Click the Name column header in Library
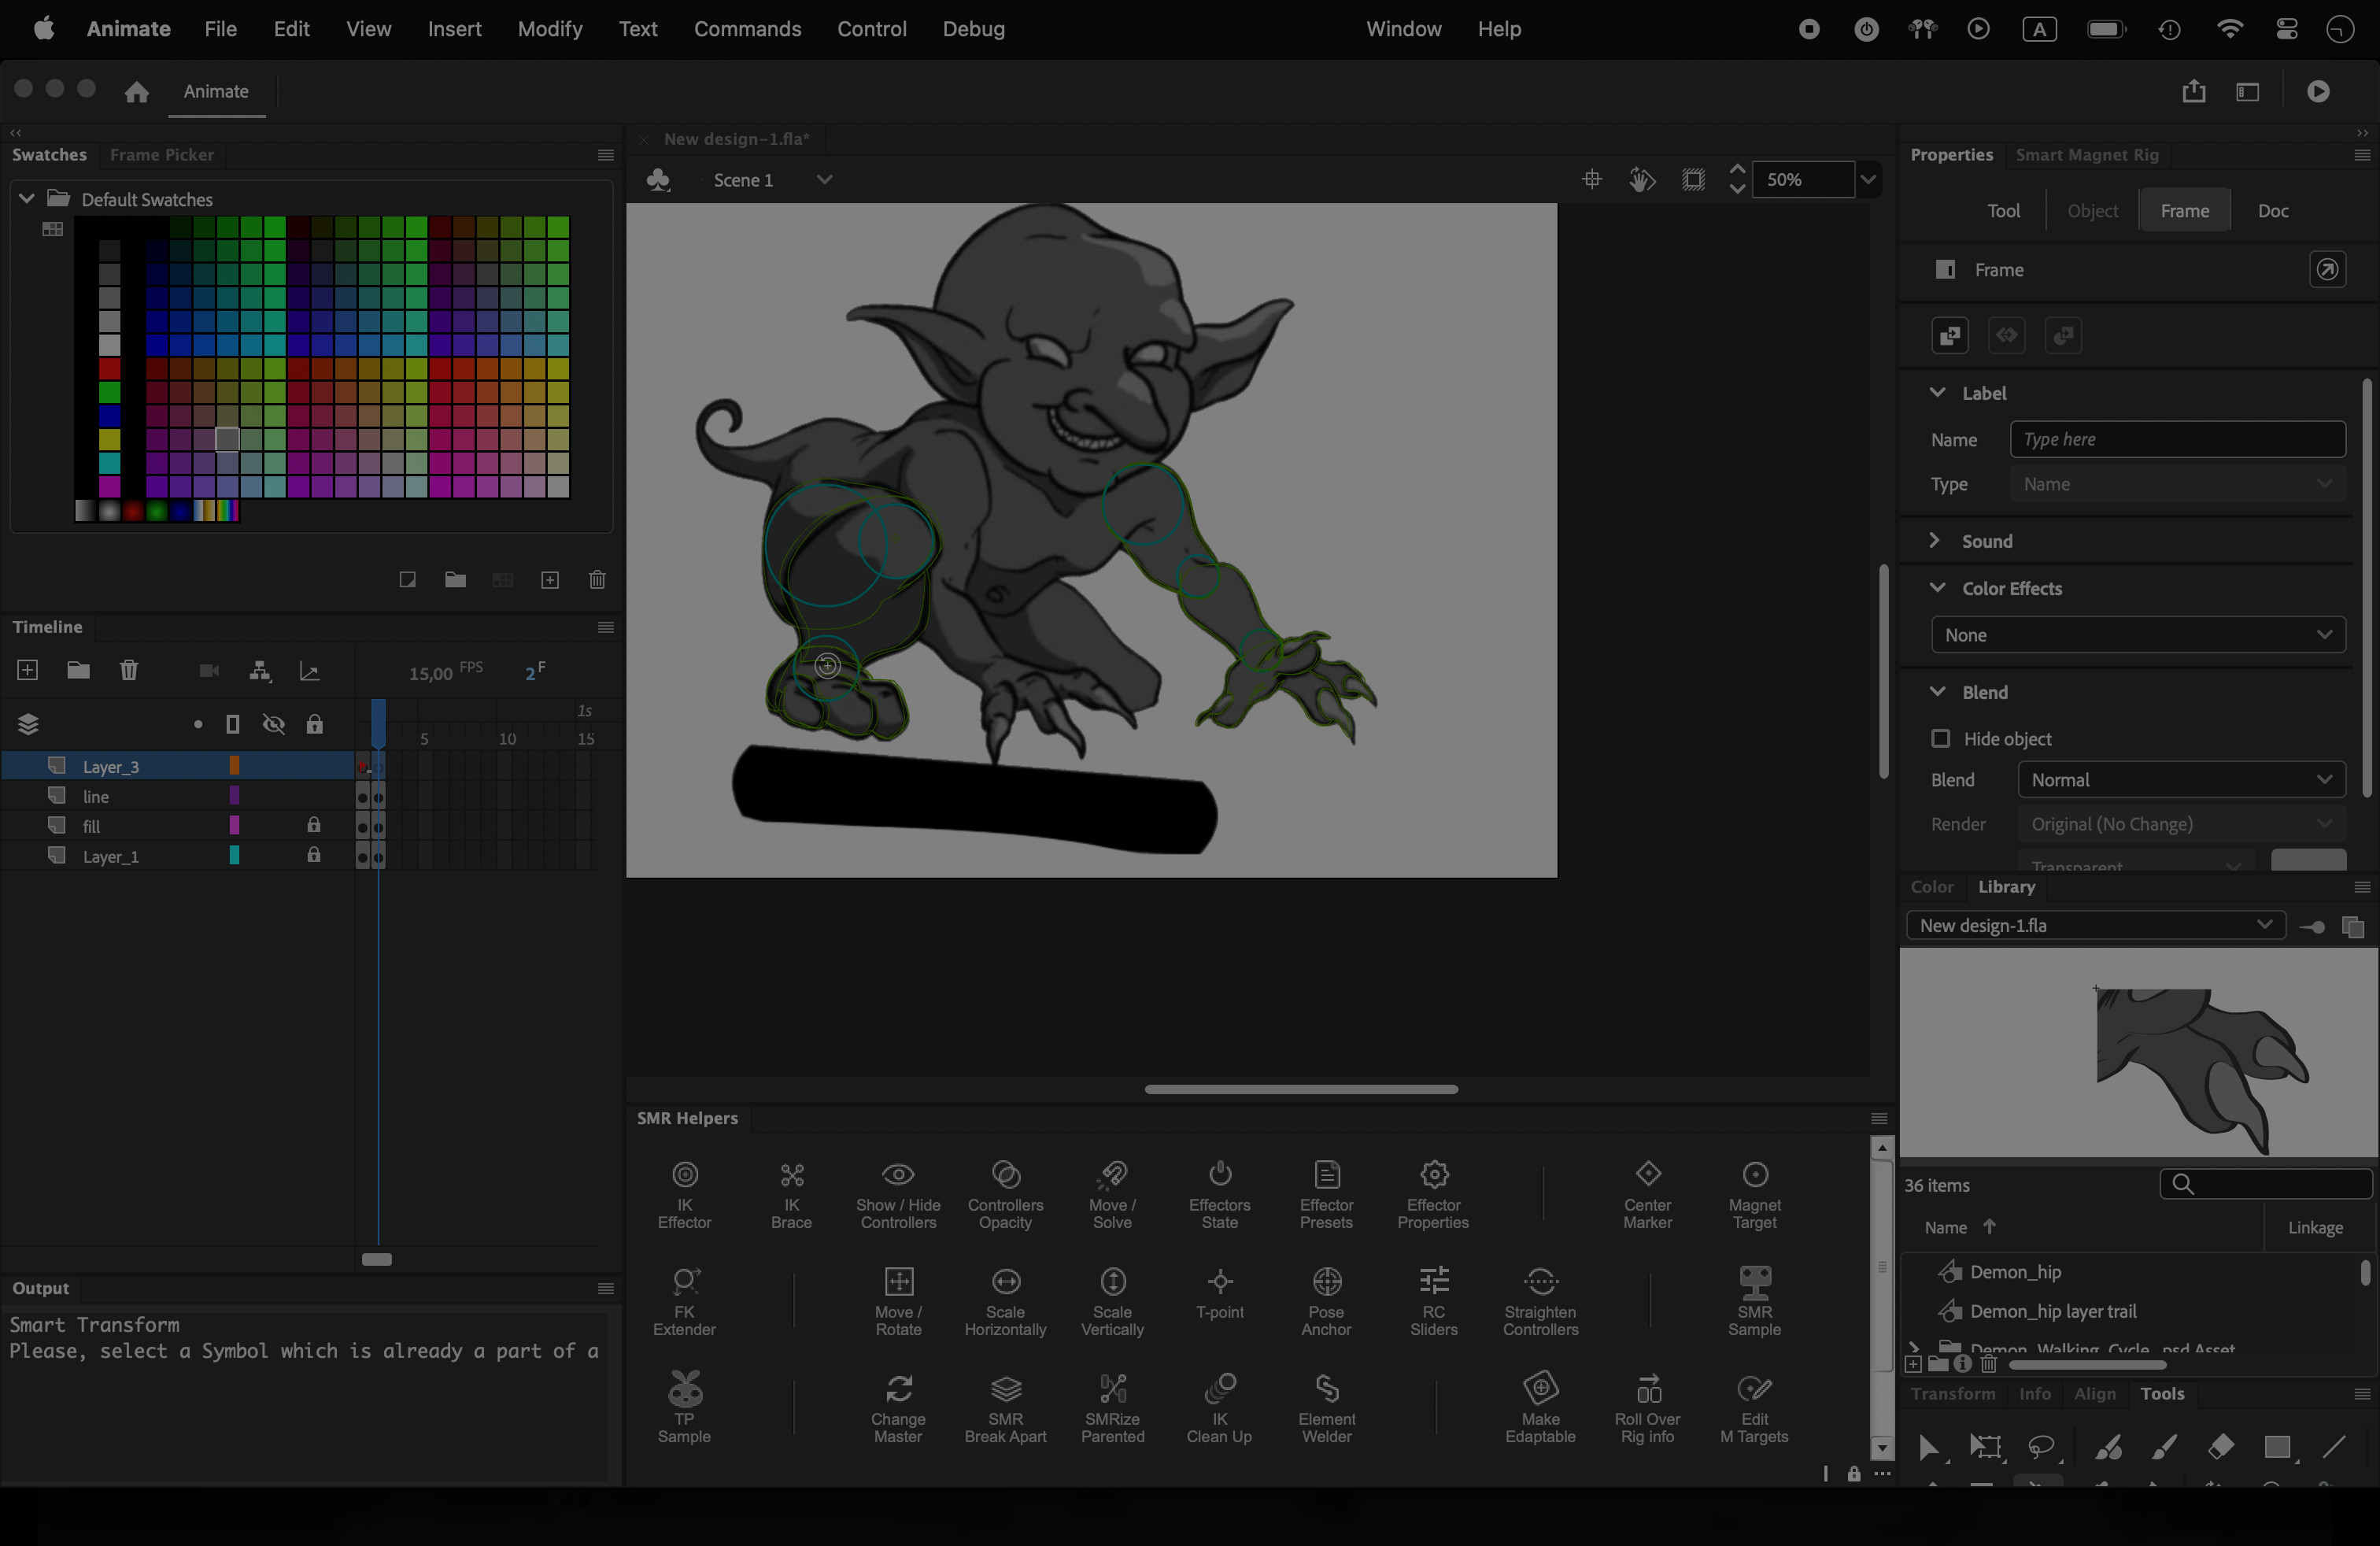Image resolution: width=2380 pixels, height=1546 pixels. click(x=1945, y=1227)
